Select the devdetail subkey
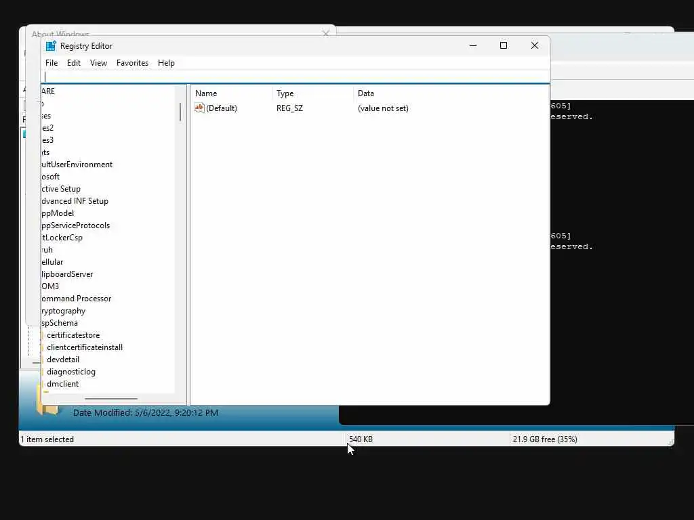This screenshot has height=520, width=694. pyautogui.click(x=63, y=360)
